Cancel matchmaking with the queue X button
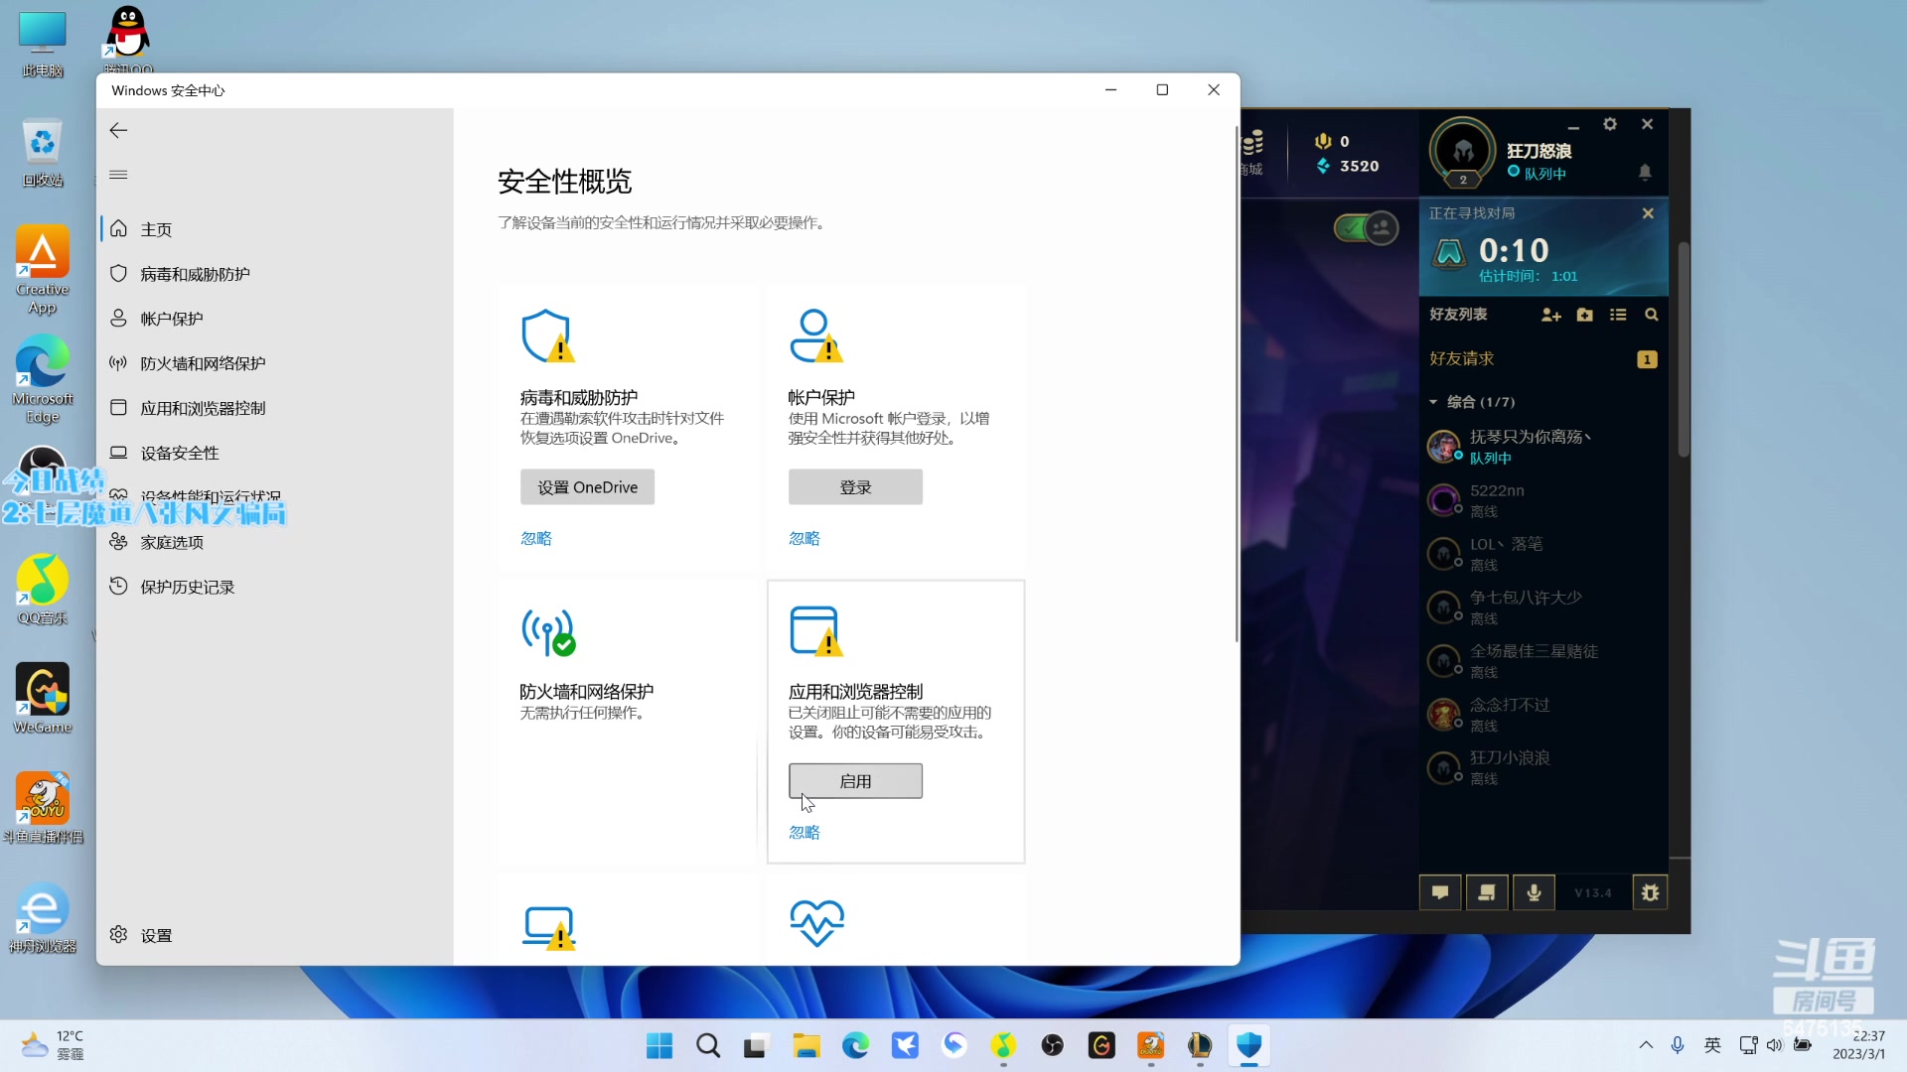1907x1072 pixels. coord(1648,213)
